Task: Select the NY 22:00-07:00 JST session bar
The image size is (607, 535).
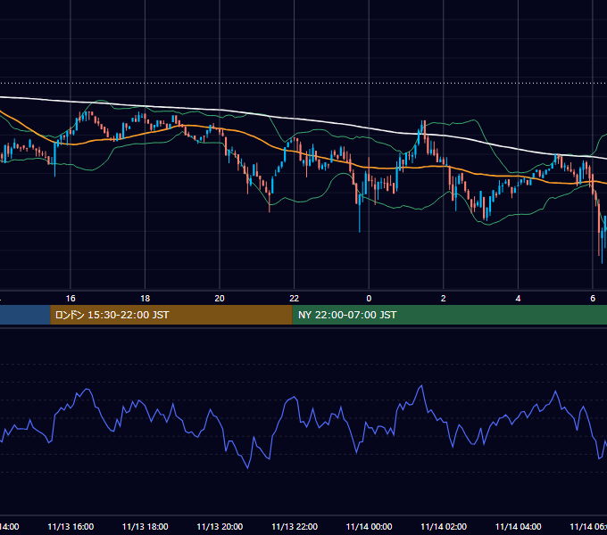Action: click(449, 315)
